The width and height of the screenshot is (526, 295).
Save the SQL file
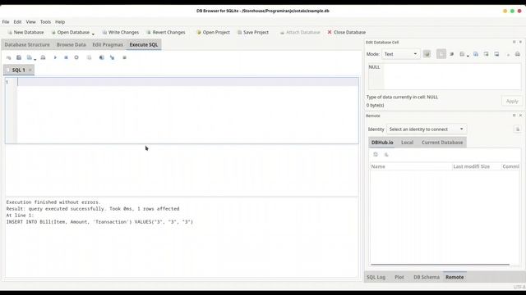(x=30, y=57)
